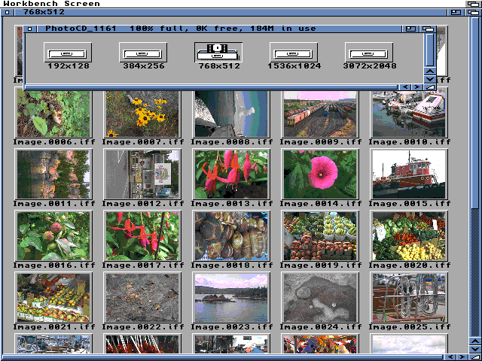Select Image.0012.iff street sign thumbnail
This screenshot has width=482, height=361.
pos(142,174)
